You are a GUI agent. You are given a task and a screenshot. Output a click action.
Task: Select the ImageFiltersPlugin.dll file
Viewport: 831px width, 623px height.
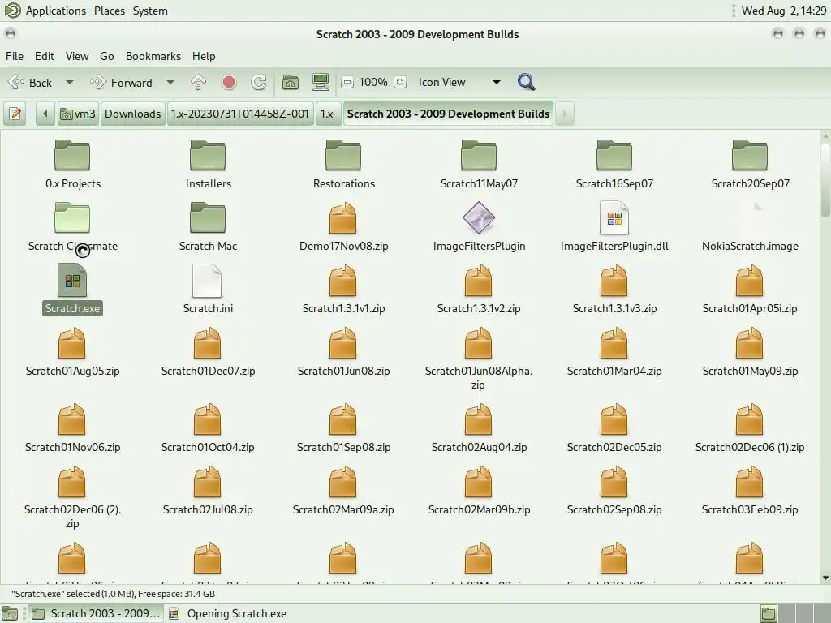click(614, 227)
